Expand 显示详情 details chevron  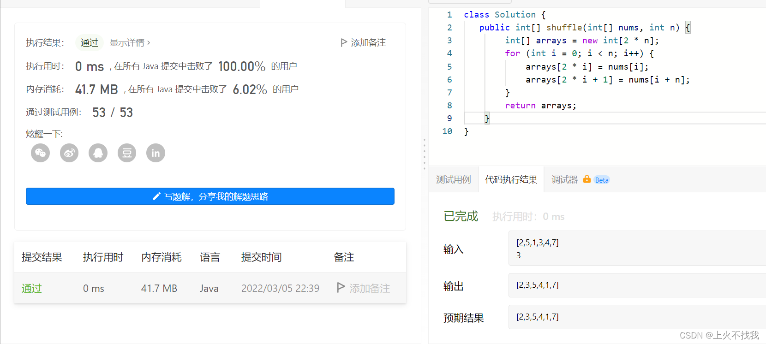pyautogui.click(x=149, y=43)
